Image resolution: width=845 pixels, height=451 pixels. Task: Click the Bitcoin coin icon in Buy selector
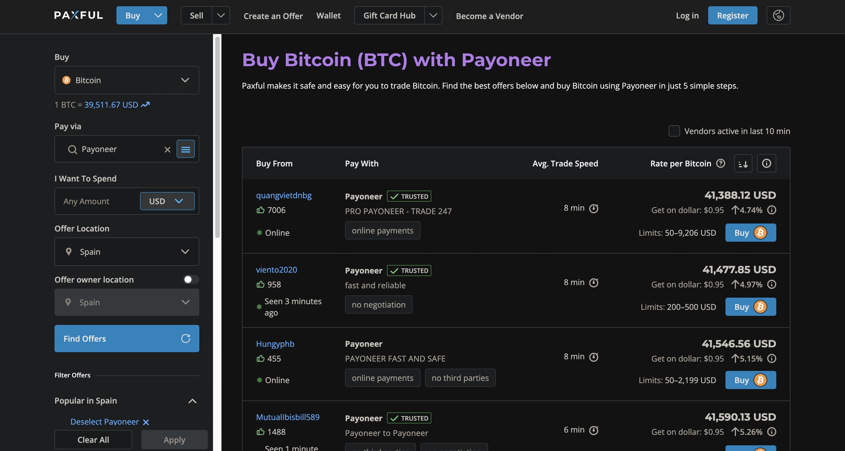coord(66,80)
